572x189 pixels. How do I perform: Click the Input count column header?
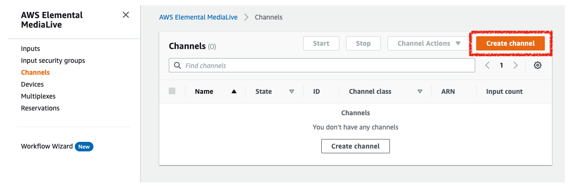(504, 91)
